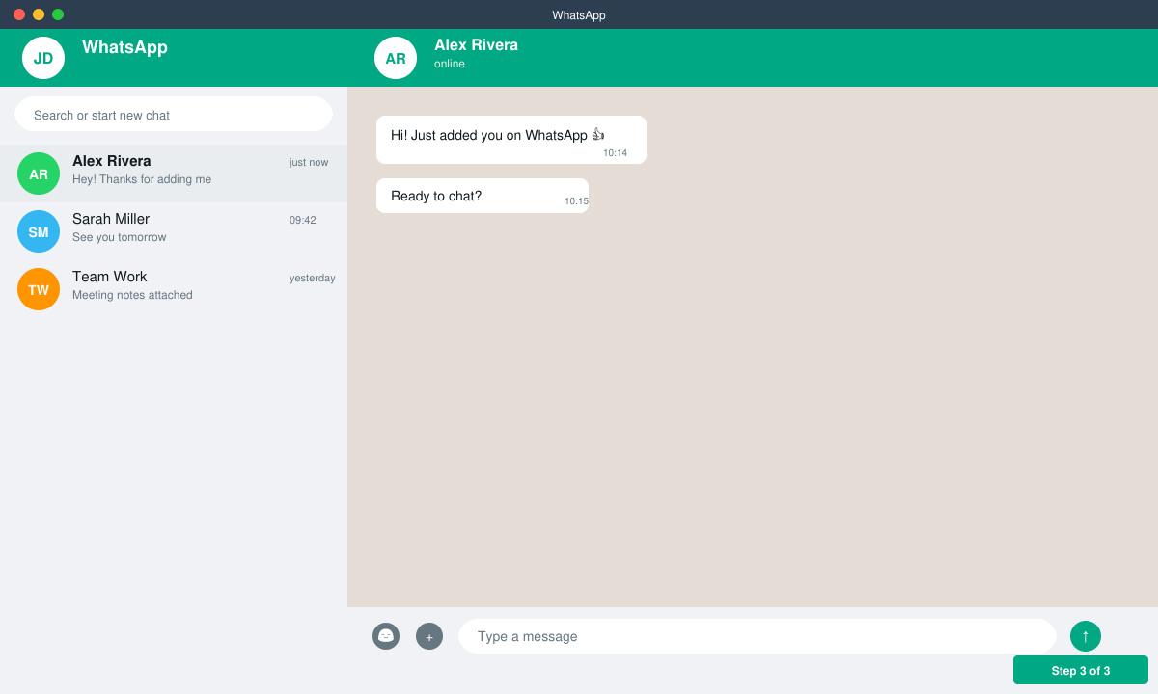Minimize the window with the yellow button
The image size is (1158, 694).
tap(39, 14)
